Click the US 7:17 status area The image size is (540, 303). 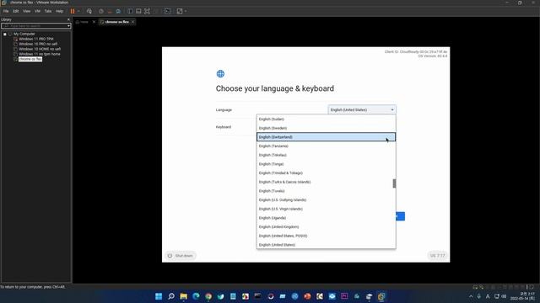coord(437,256)
